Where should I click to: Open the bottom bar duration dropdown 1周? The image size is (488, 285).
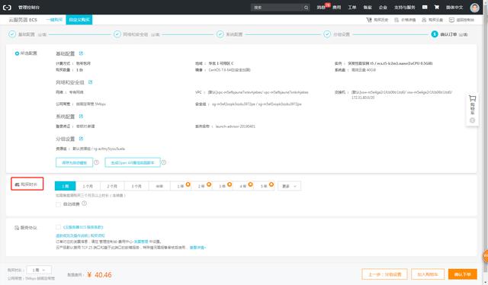(39, 270)
